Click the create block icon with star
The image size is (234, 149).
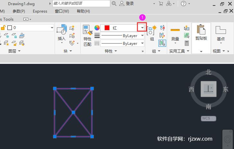tap(72, 28)
